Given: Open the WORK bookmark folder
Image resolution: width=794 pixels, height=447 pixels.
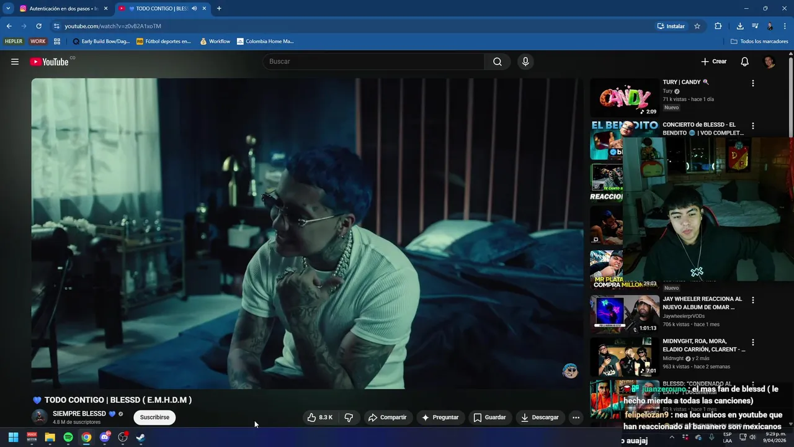Looking at the screenshot, I should click(x=38, y=42).
